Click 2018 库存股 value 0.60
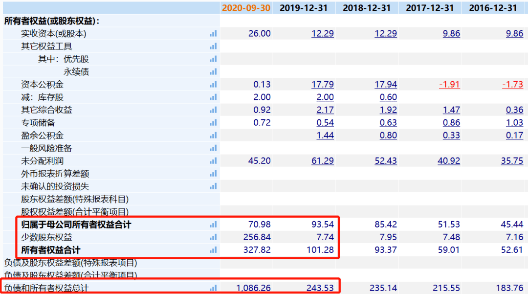Viewport: 528px width, 294px height. coord(388,97)
